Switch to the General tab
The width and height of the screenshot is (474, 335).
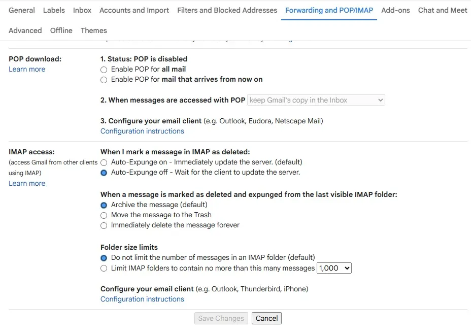(21, 10)
